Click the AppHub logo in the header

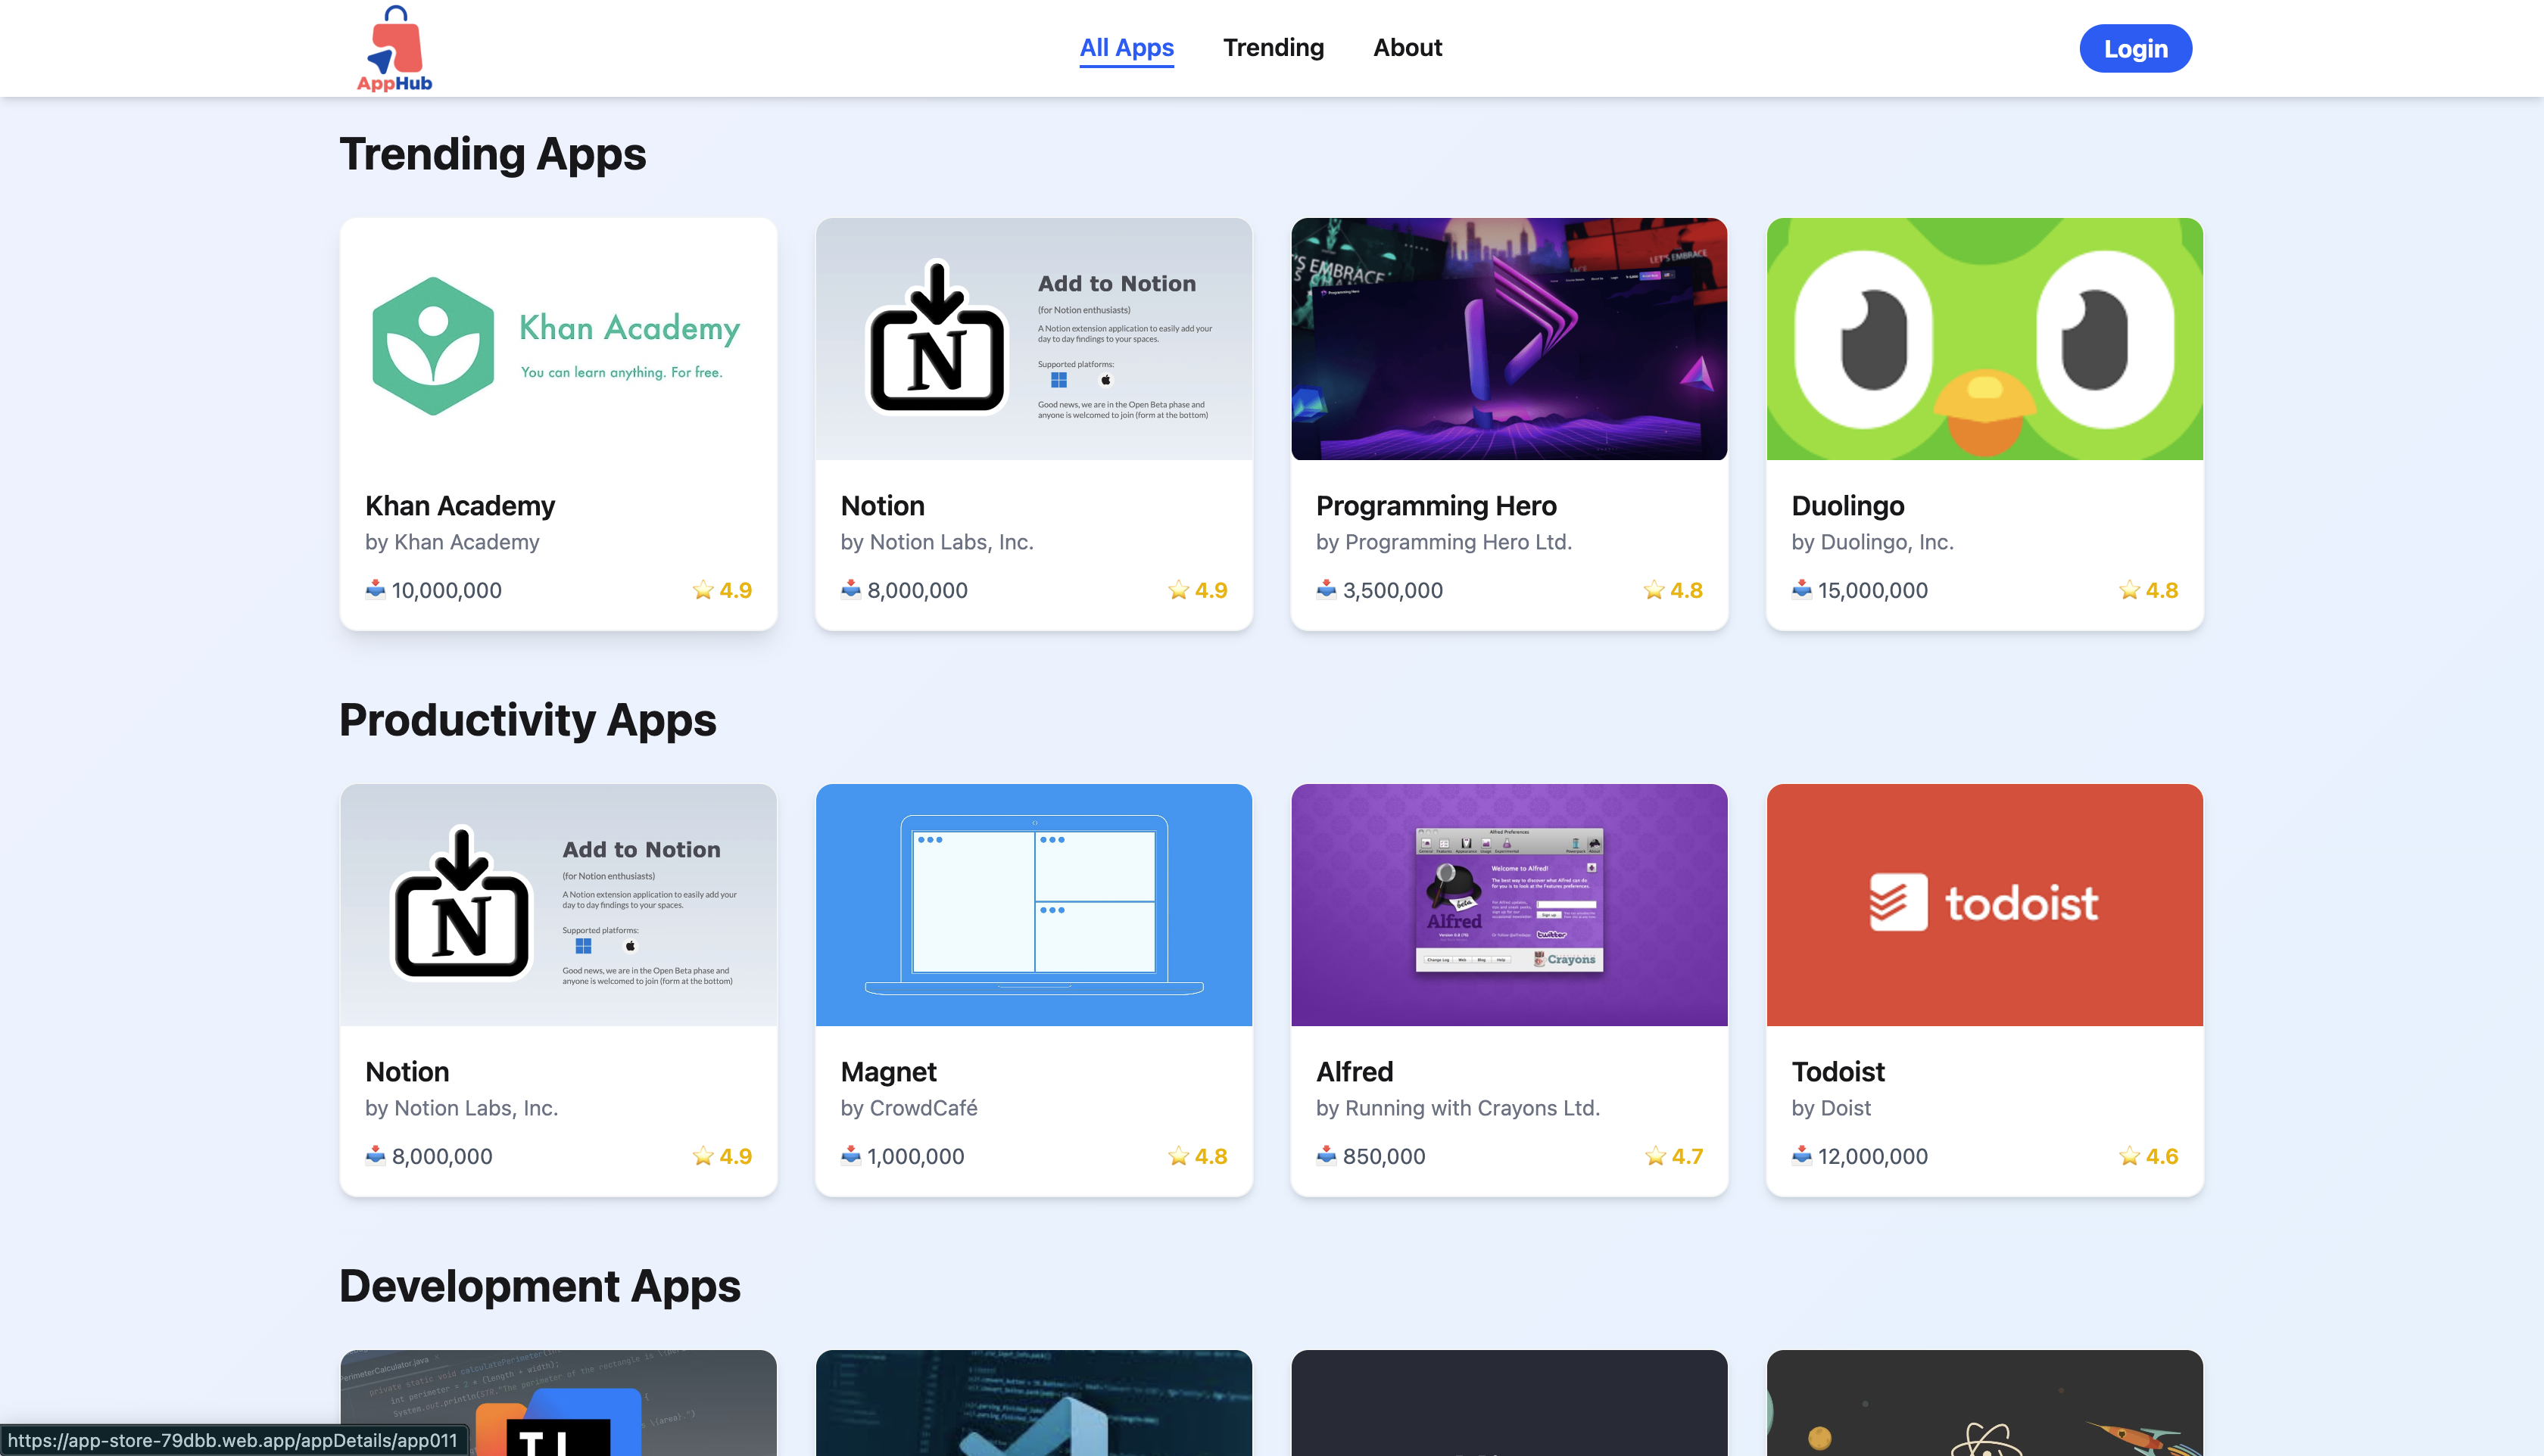[x=395, y=48]
